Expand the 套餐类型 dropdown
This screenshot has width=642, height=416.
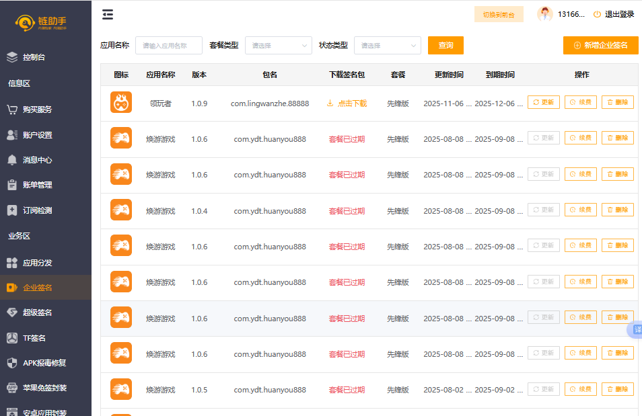[x=278, y=46]
